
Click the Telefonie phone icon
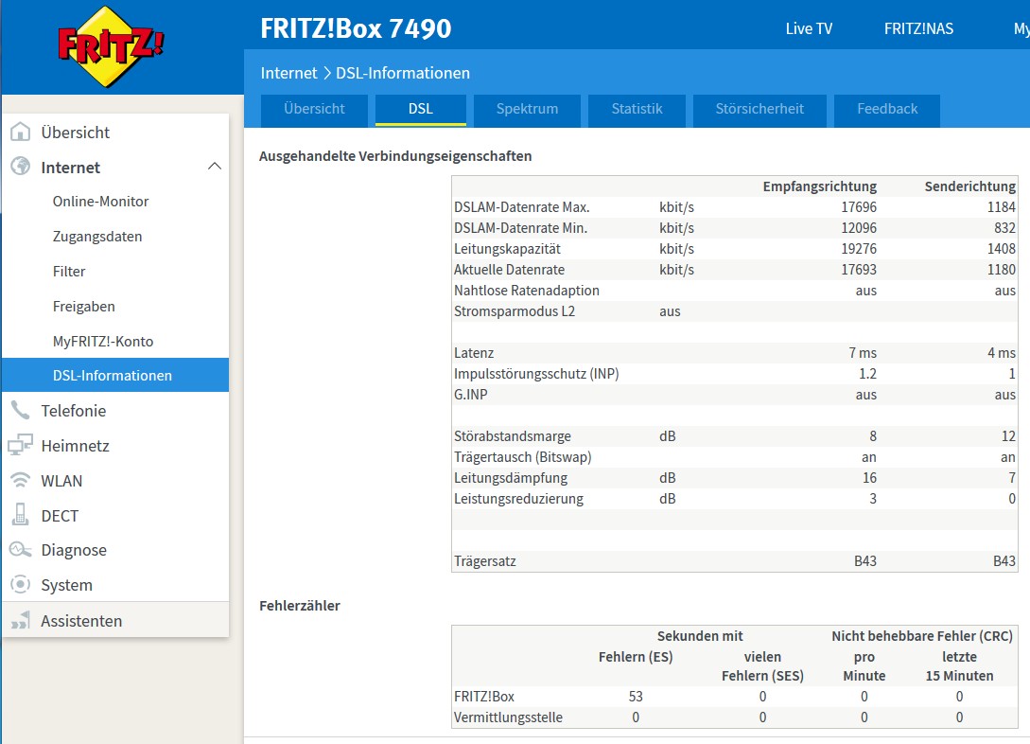(21, 410)
